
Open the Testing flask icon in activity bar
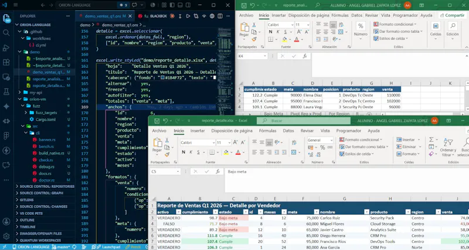click(6, 92)
